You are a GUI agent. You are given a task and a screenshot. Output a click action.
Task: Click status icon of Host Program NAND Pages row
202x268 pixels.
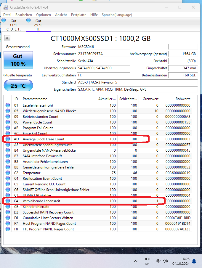click(x=8, y=223)
